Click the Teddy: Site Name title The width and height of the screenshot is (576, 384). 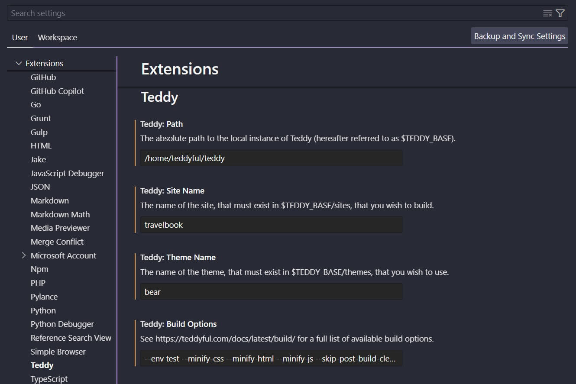tap(172, 190)
